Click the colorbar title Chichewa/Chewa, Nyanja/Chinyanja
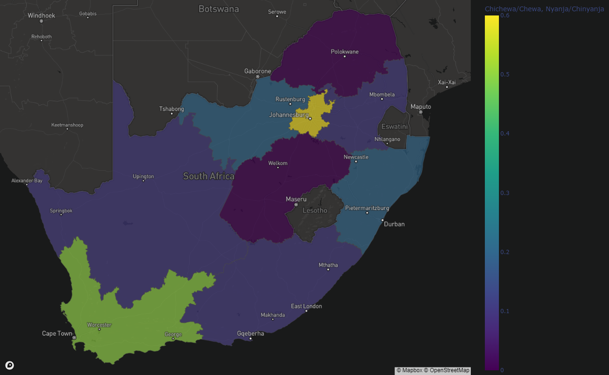 (x=544, y=9)
